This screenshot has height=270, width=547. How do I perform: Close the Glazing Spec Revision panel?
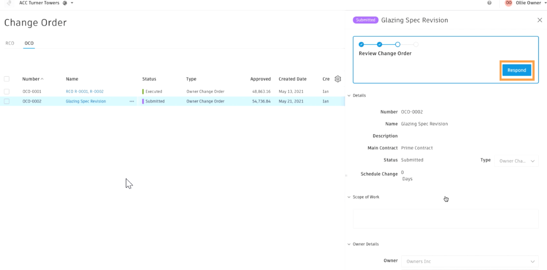tap(540, 20)
